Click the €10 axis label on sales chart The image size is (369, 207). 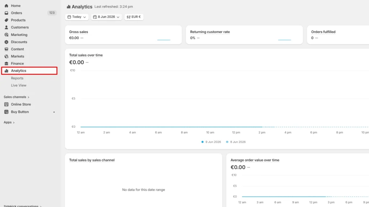[73, 70]
